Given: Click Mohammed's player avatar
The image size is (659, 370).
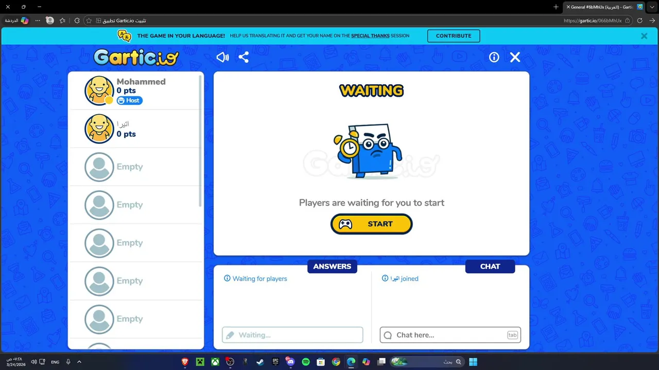Looking at the screenshot, I should pyautogui.click(x=99, y=91).
